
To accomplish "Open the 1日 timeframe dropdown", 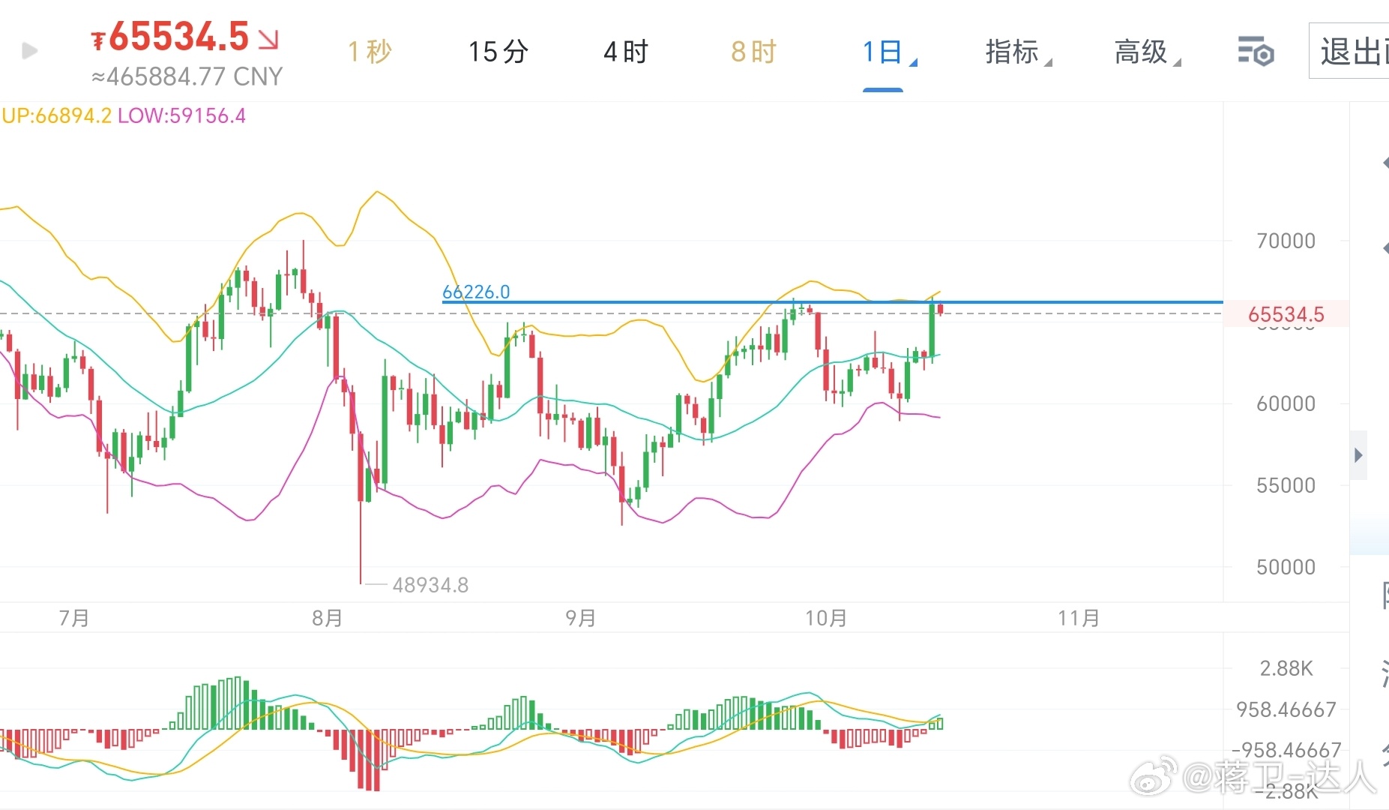I will (889, 52).
